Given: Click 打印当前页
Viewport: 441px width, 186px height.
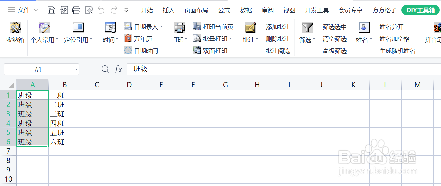Looking at the screenshot, I should [x=213, y=27].
